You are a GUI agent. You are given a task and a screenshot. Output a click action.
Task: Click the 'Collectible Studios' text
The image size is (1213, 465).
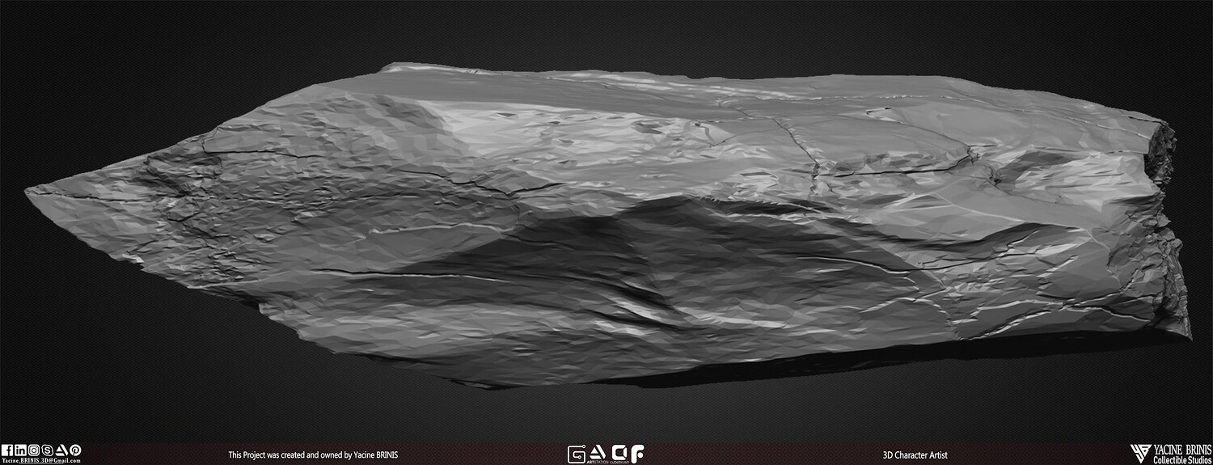(1182, 460)
